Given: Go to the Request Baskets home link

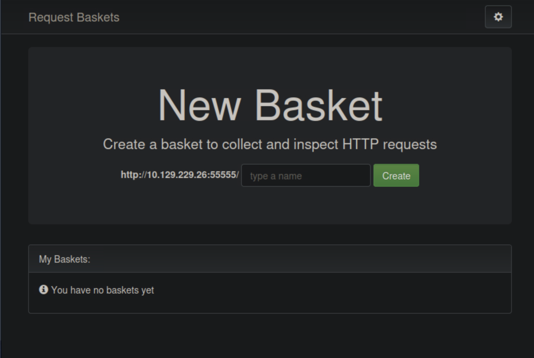Looking at the screenshot, I should 74,17.
